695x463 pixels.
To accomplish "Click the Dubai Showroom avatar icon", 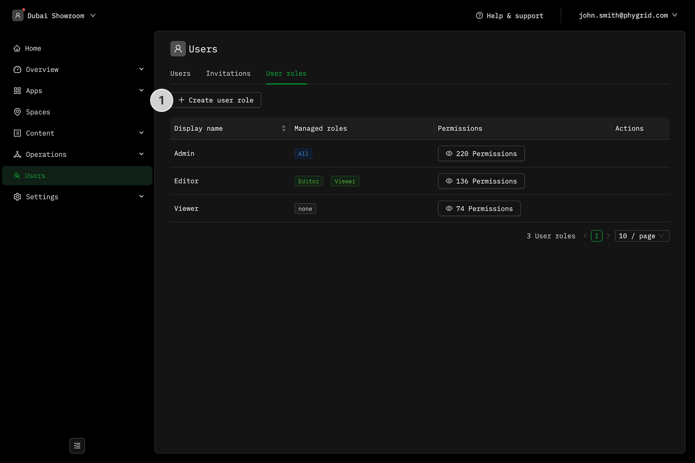I will pyautogui.click(x=18, y=15).
